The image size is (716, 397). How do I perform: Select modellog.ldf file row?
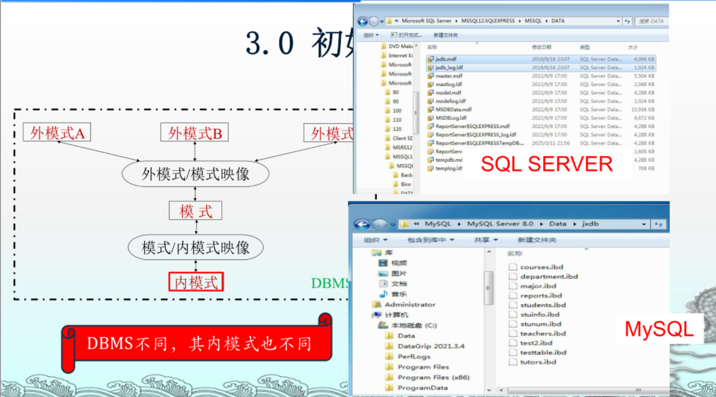[x=541, y=101]
